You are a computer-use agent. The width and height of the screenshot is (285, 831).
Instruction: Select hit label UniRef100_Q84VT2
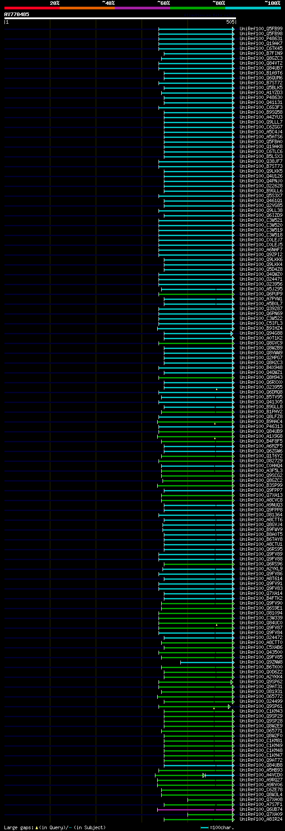[x=261, y=63]
